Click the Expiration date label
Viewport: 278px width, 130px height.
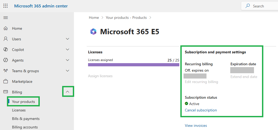tap(243, 64)
